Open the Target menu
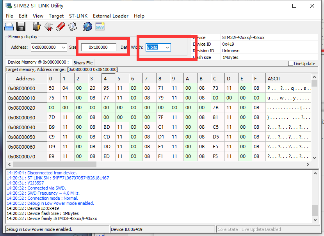The image size is (324, 236). [56, 16]
